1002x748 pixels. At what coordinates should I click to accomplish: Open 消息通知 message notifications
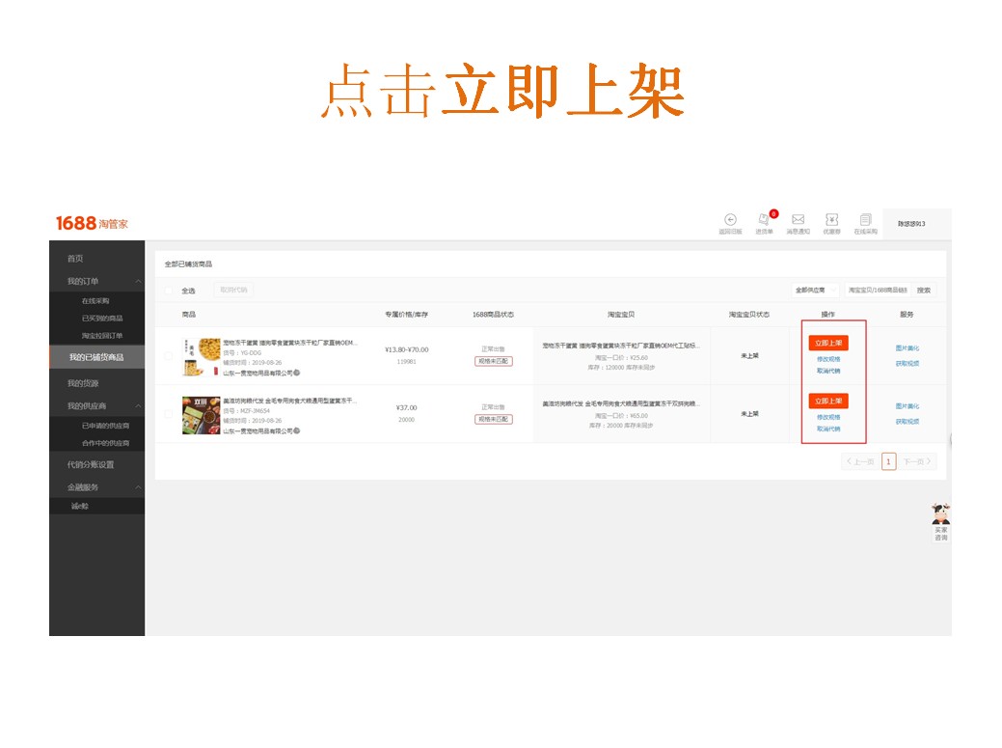[x=799, y=223]
